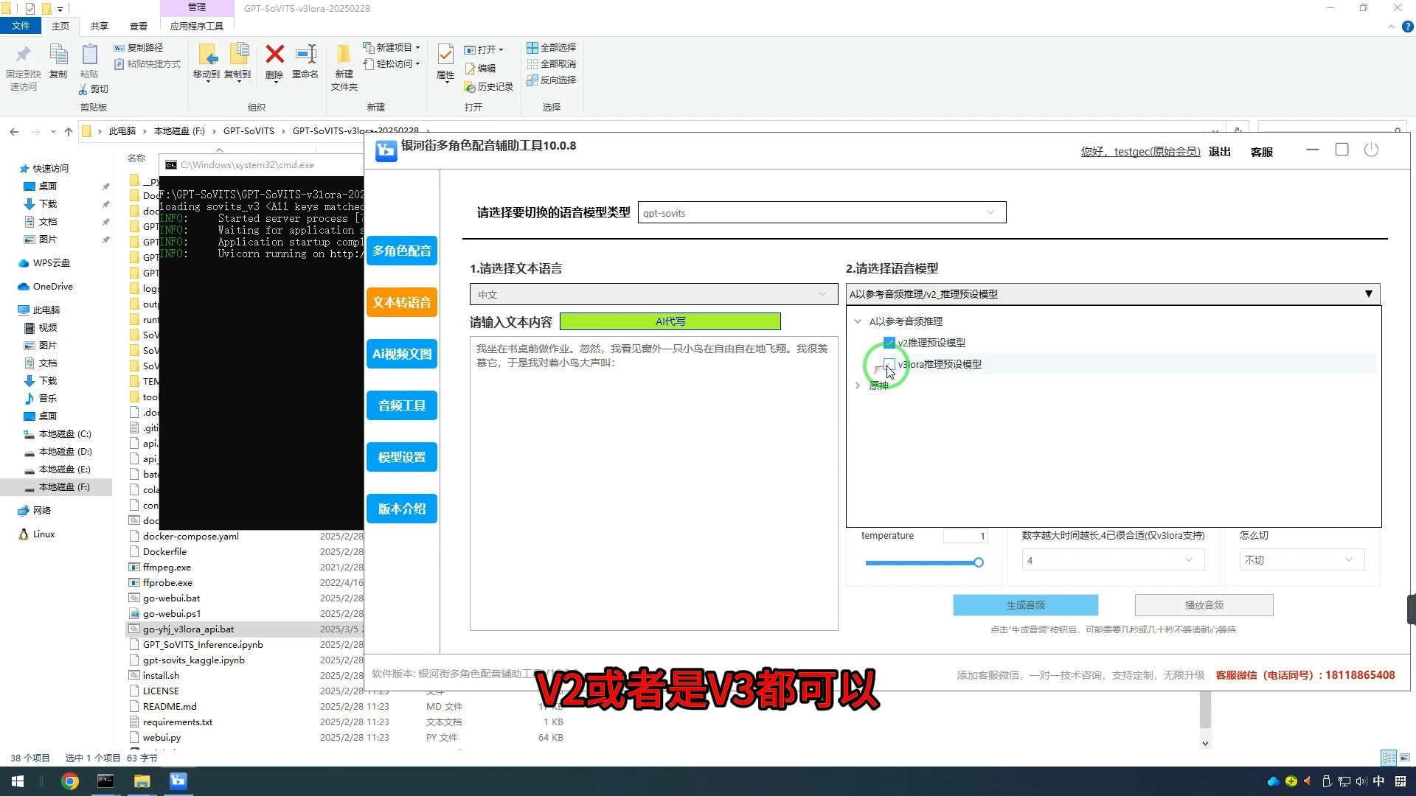Open Chrome from the taskbar

click(x=70, y=781)
